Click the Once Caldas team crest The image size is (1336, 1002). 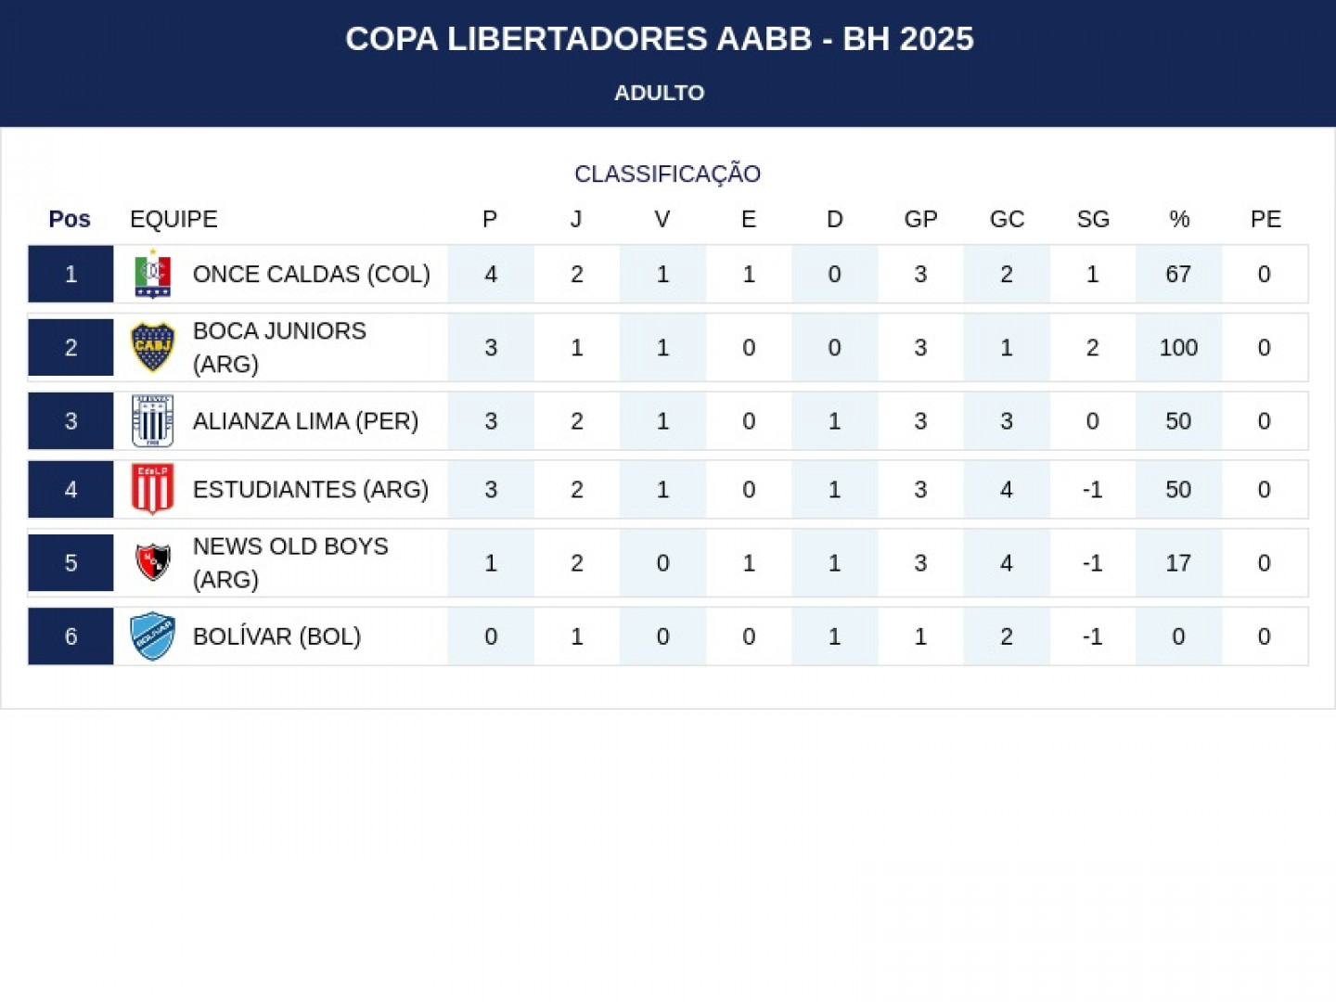pos(153,274)
